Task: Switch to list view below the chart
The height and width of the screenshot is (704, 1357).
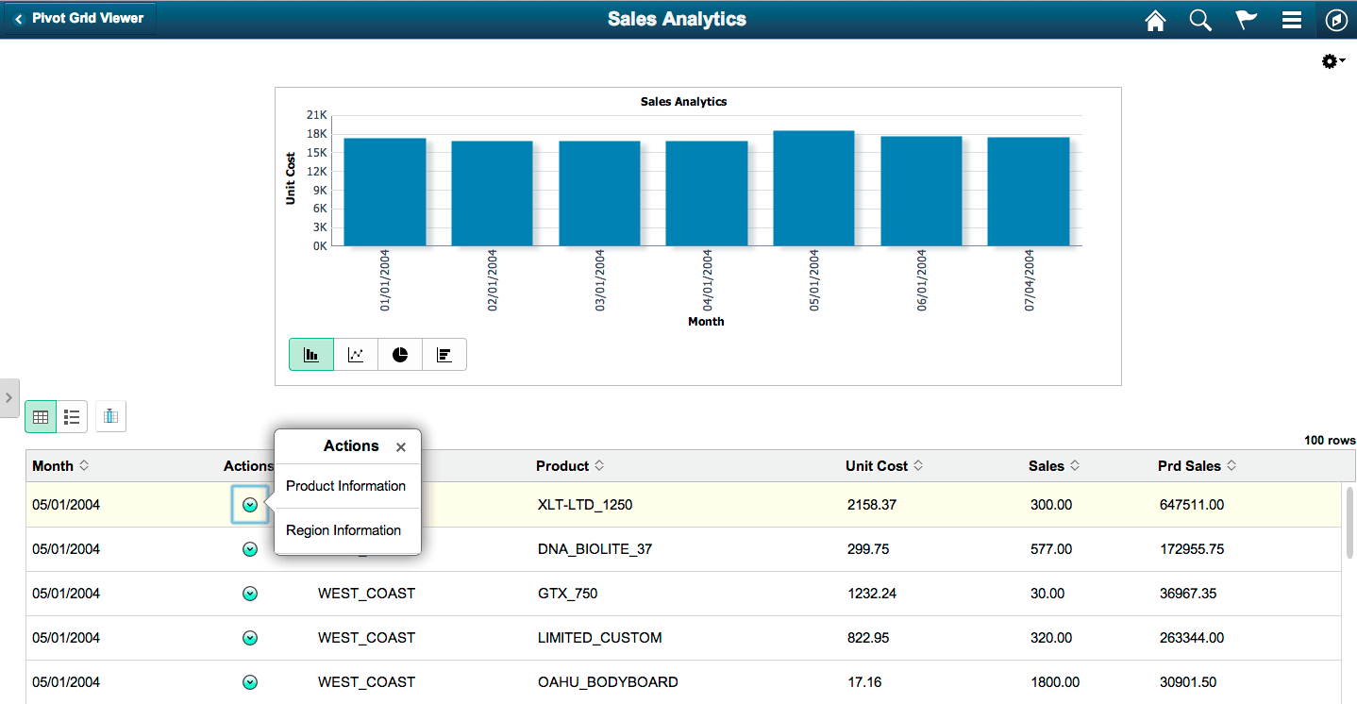Action: [71, 415]
